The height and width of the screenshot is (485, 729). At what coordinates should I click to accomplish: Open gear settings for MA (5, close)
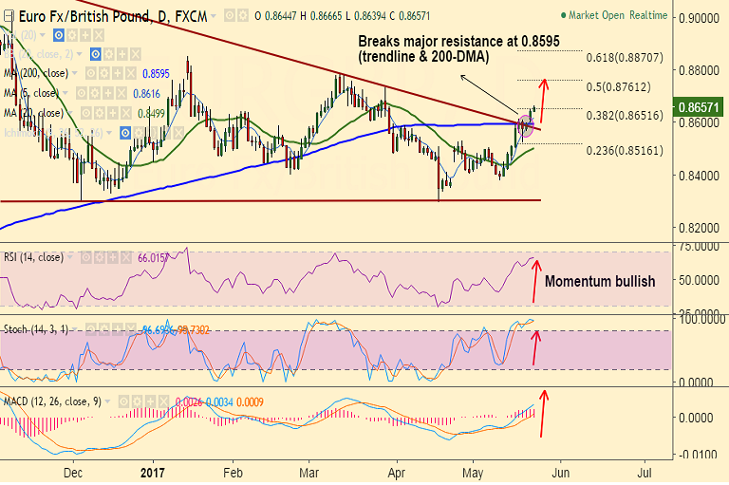95,93
